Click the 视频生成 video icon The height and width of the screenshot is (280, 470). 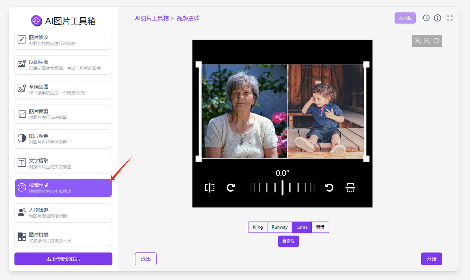(22, 187)
